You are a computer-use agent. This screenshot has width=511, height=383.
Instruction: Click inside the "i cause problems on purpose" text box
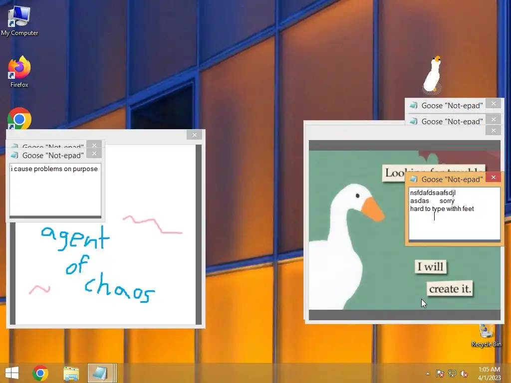coord(55,190)
